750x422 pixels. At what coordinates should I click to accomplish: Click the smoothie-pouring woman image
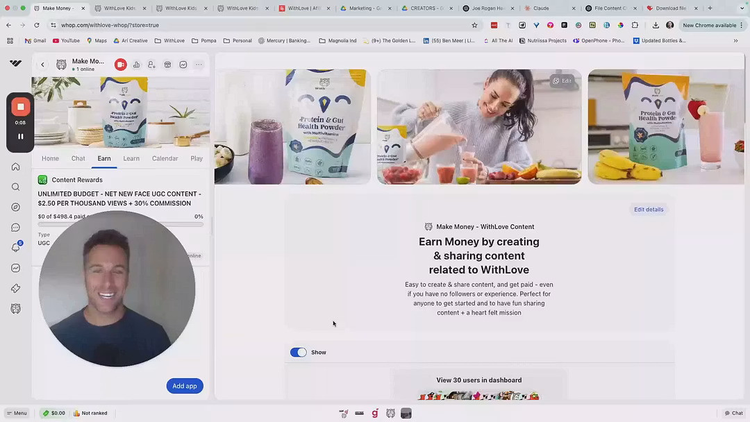(479, 127)
